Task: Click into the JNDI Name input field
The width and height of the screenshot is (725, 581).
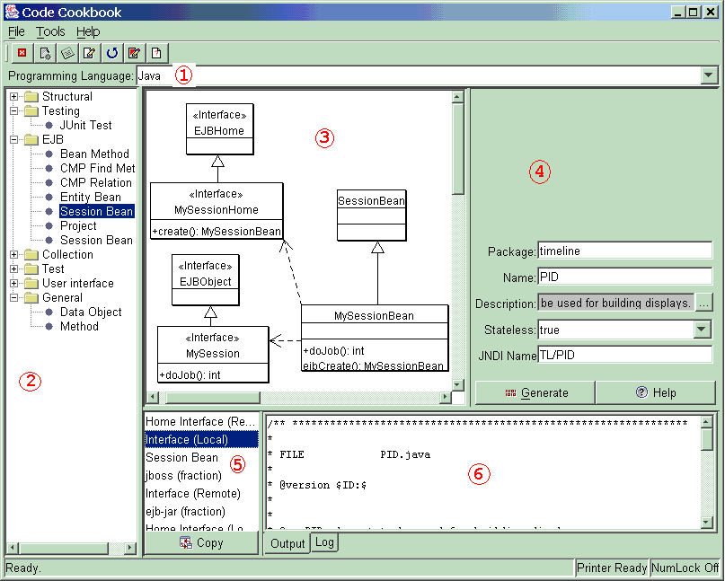Action: click(624, 355)
